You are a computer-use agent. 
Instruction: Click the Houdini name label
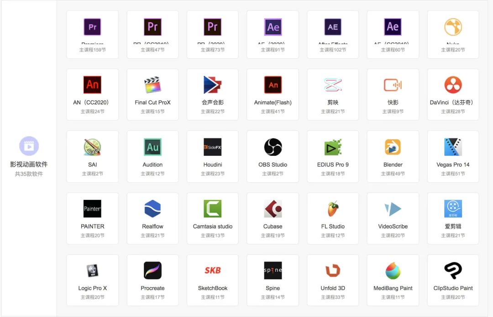[x=213, y=164]
